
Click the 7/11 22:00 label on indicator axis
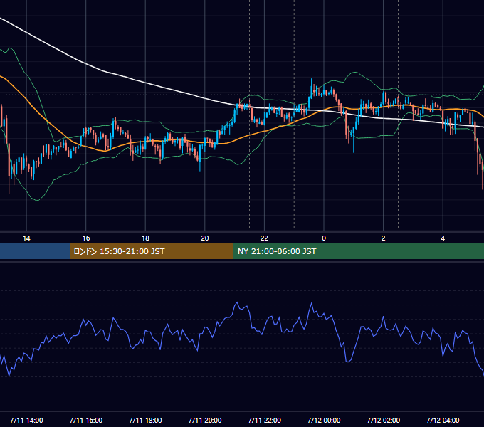pos(265,420)
